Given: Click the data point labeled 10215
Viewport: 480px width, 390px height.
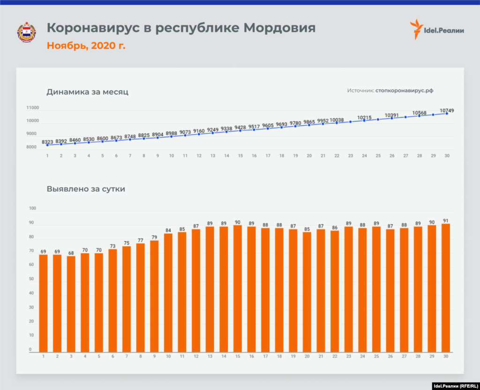Looking at the screenshot, I should pos(364,120).
